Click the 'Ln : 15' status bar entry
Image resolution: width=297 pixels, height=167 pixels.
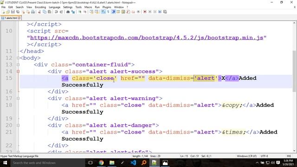click(x=184, y=156)
